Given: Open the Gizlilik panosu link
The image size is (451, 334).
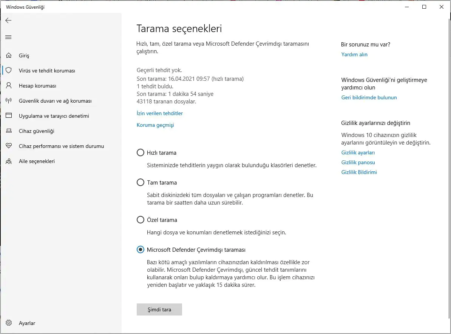Looking at the screenshot, I should pos(358,162).
